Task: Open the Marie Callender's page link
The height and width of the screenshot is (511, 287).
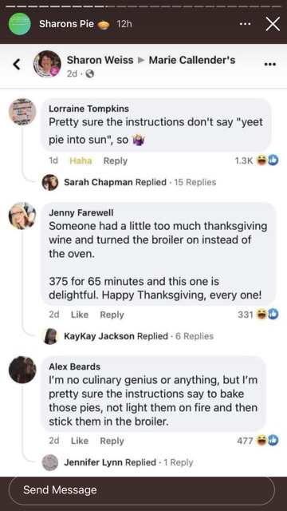Action: pyautogui.click(x=192, y=60)
